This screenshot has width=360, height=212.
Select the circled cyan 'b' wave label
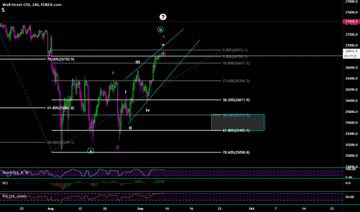(x=160, y=30)
